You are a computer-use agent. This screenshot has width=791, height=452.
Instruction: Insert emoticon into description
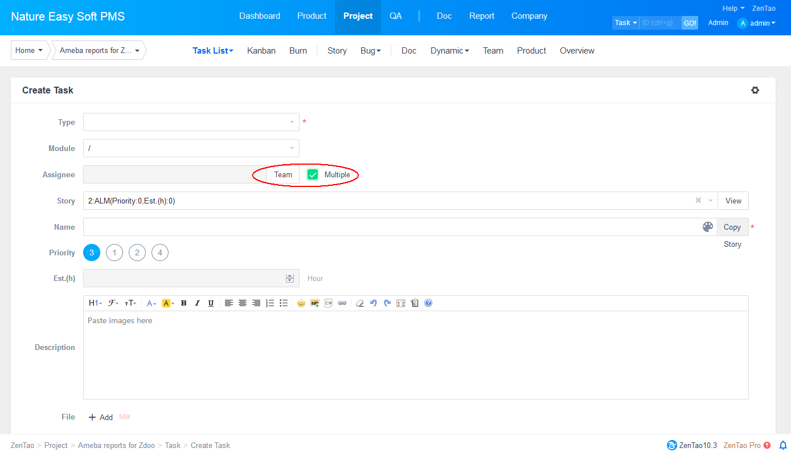(301, 303)
